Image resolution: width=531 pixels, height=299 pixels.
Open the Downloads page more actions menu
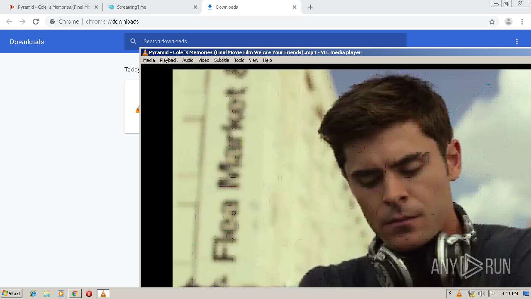[x=517, y=42]
